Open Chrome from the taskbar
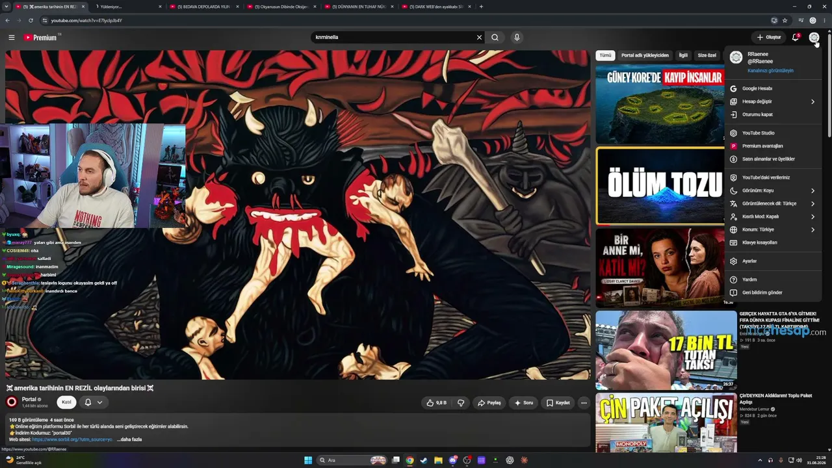 409,460
